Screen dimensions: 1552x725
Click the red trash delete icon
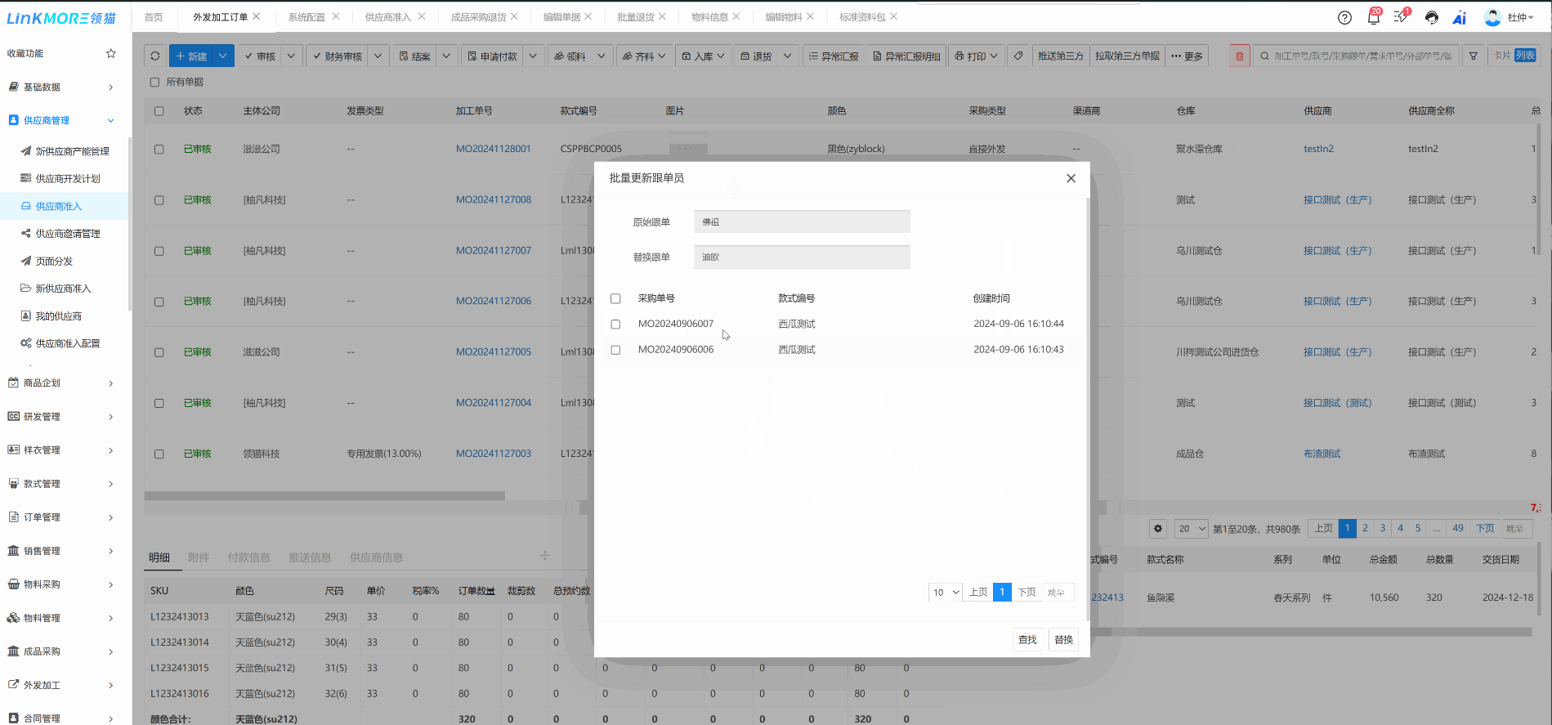coord(1239,56)
